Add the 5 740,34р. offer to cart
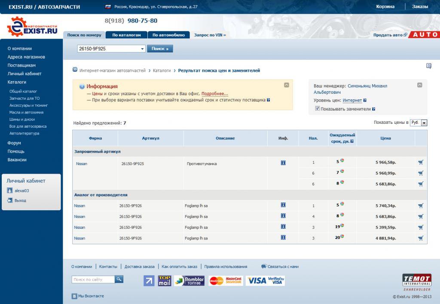This screenshot has height=304, width=440. click(420, 206)
